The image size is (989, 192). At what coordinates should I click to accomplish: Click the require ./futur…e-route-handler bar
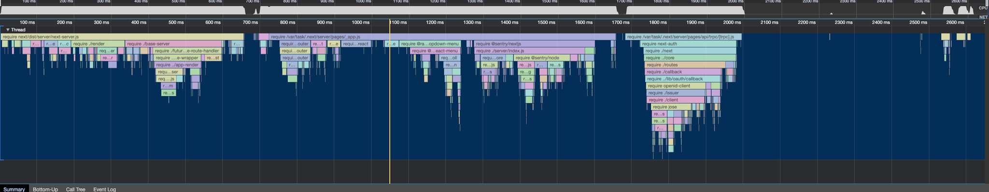point(187,51)
